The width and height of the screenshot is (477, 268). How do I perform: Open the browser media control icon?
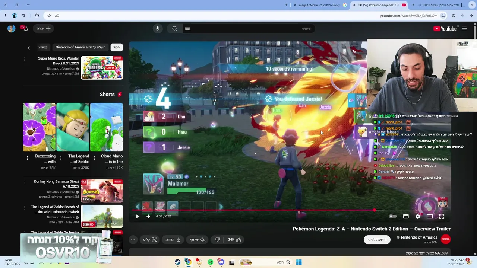click(23, 16)
